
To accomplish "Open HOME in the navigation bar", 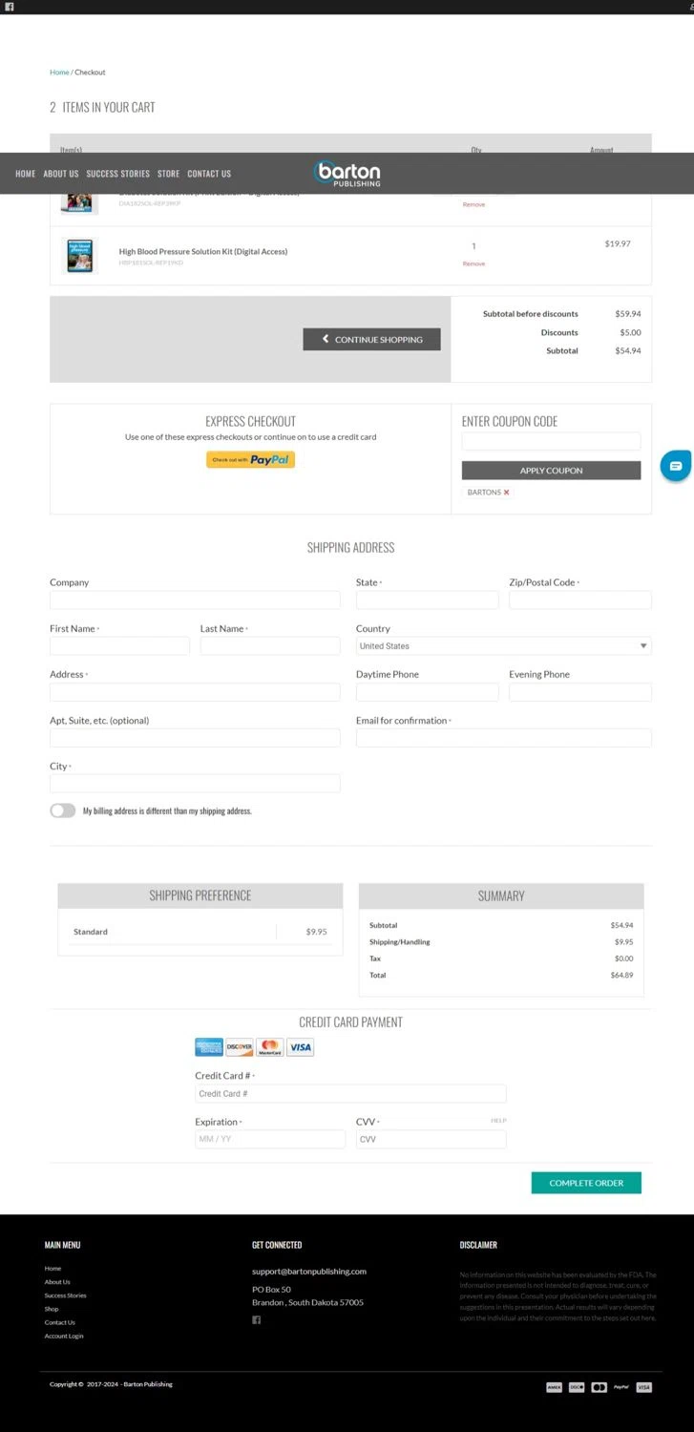I will point(25,174).
